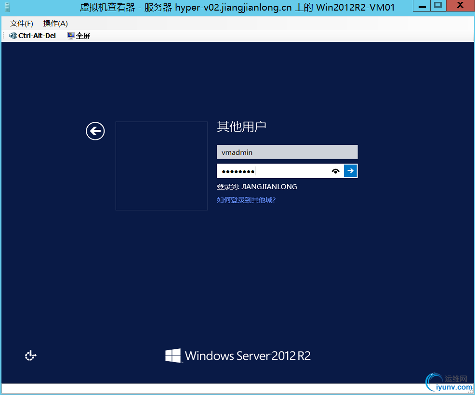Open the 文件(F) menu

[22, 23]
